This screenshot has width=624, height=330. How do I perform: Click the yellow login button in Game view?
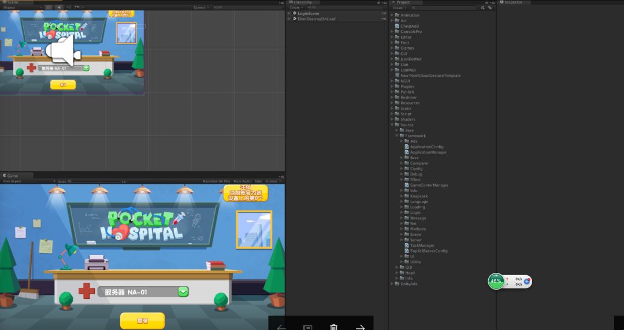[142, 321]
